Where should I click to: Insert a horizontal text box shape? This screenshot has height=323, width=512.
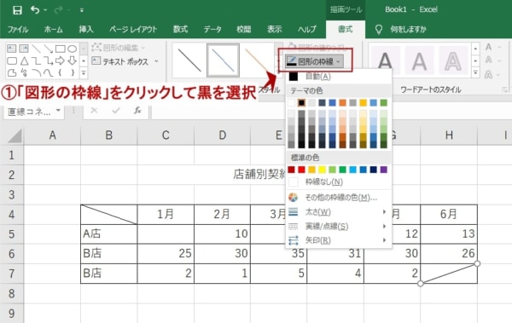pos(11,49)
